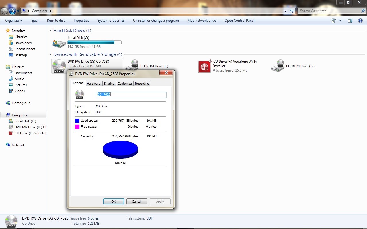Screen dimensions: 367x229
Task: Switch to the Hardware tab
Action: pyautogui.click(x=93, y=84)
